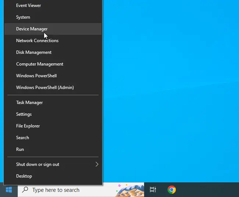Viewport: 239px width, 197px height.
Task: Choose Search in the menu
Action: point(53,138)
